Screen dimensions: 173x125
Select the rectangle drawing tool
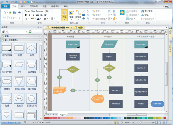tap(84, 15)
